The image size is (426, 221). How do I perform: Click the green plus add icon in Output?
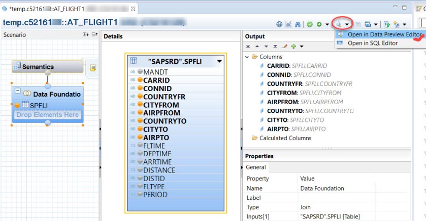coord(293,47)
